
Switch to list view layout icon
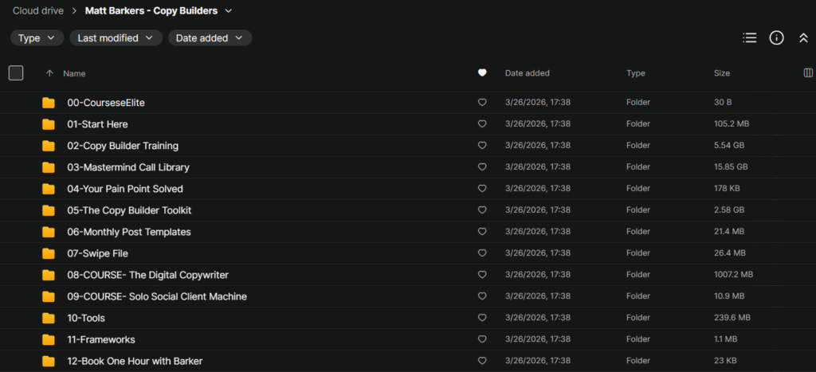(x=749, y=38)
